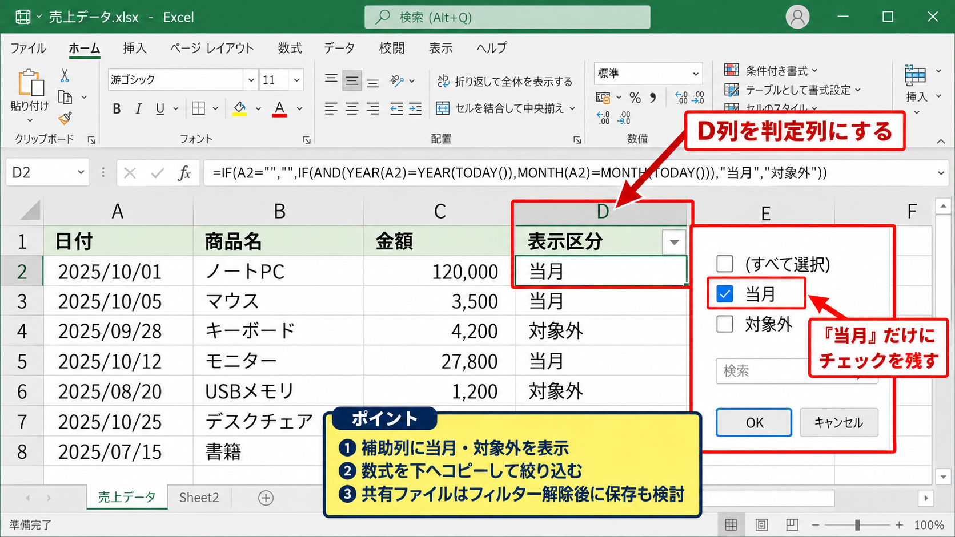Click the formula bar enter checkmark
This screenshot has height=537, width=955.
coord(157,173)
